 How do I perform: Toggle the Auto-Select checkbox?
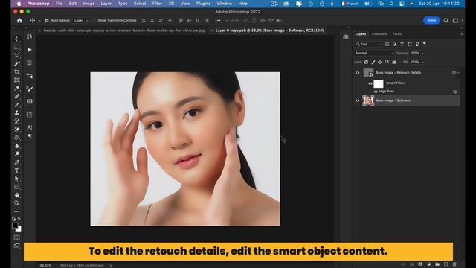tap(47, 20)
